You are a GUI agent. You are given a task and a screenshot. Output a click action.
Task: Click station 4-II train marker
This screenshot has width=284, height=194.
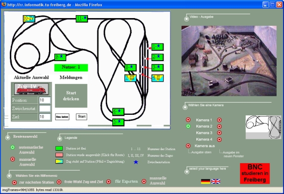157,78
